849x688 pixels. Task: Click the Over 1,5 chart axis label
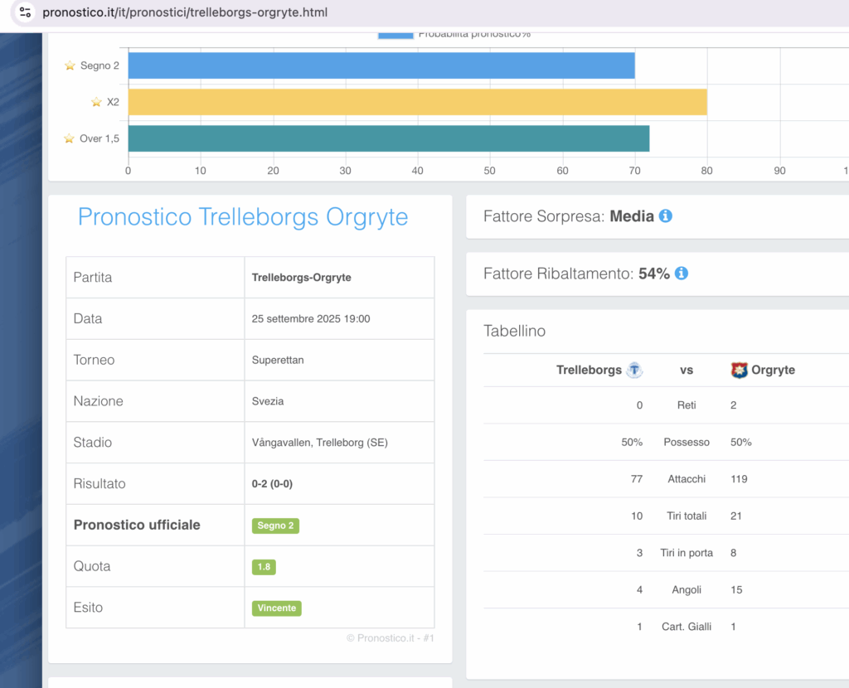[x=99, y=138]
